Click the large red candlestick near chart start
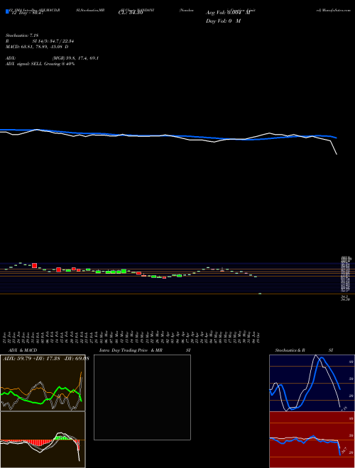355x468 pixels. pyautogui.click(x=34, y=265)
